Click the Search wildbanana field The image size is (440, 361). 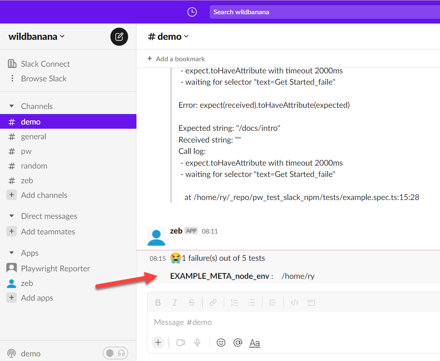coord(325,12)
